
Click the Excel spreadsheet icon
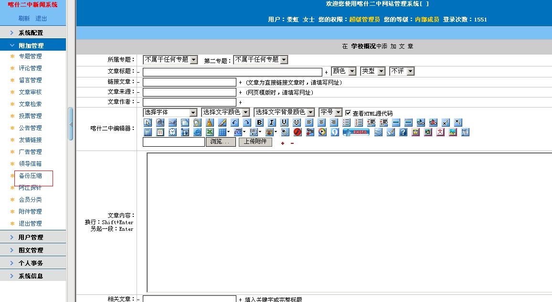210,132
